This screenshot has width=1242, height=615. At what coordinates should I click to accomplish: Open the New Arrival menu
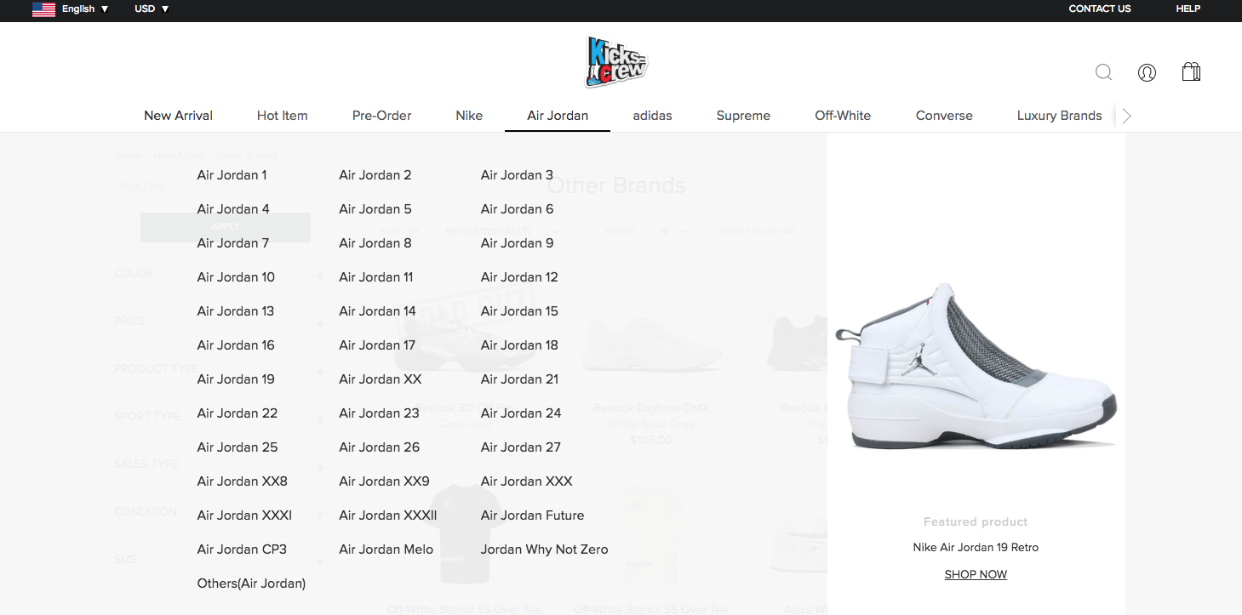pyautogui.click(x=178, y=116)
